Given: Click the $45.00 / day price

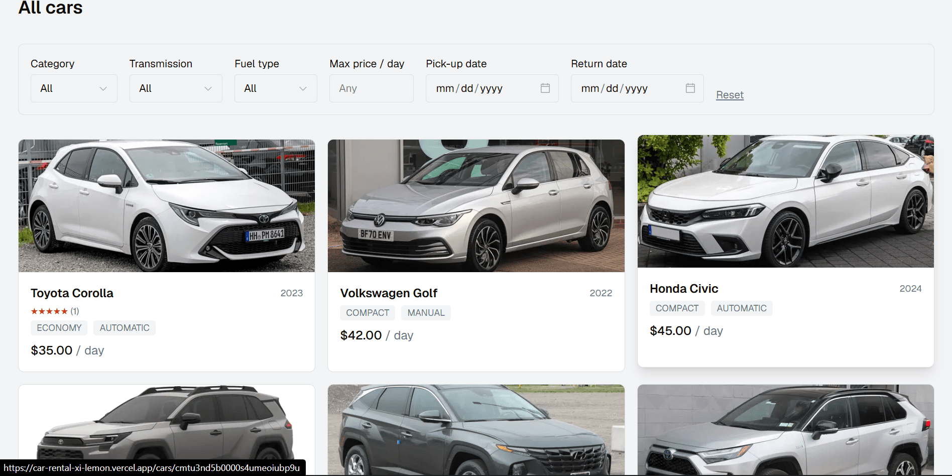Looking at the screenshot, I should [x=686, y=331].
